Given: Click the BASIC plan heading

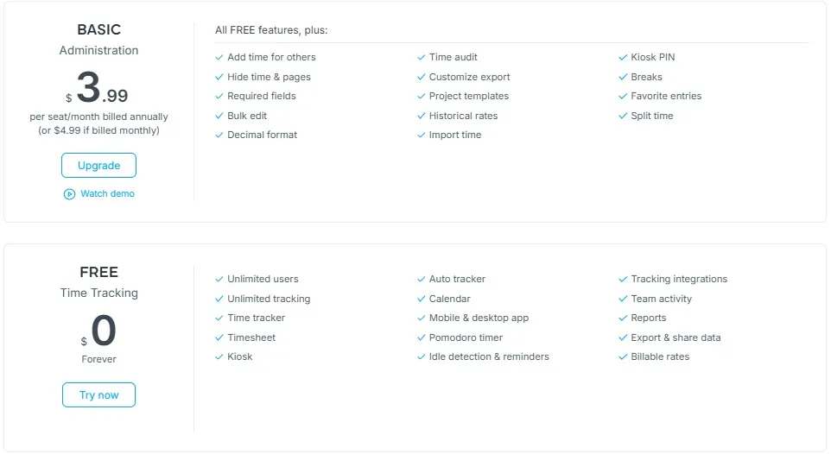Looking at the screenshot, I should 99,29.
